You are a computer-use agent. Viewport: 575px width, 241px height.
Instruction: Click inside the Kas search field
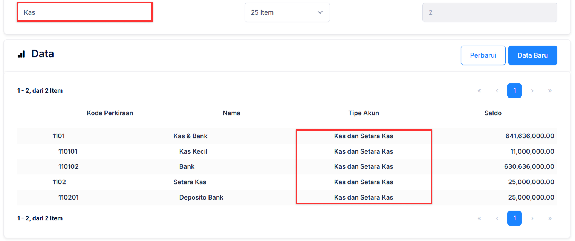pyautogui.click(x=84, y=12)
